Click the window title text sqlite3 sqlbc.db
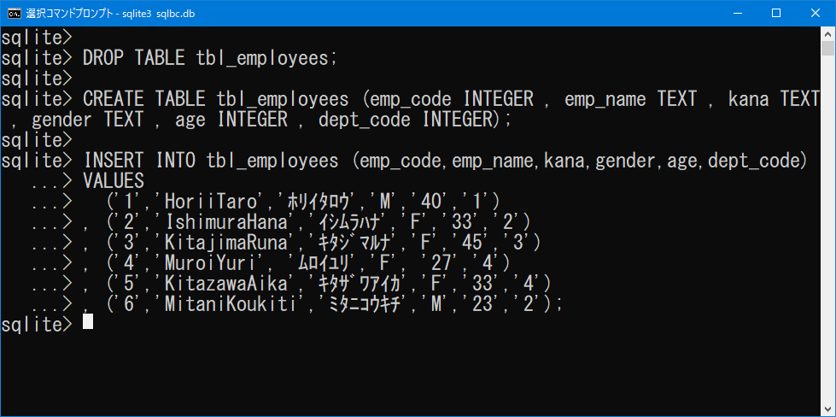The height and width of the screenshot is (417, 836). 159,14
